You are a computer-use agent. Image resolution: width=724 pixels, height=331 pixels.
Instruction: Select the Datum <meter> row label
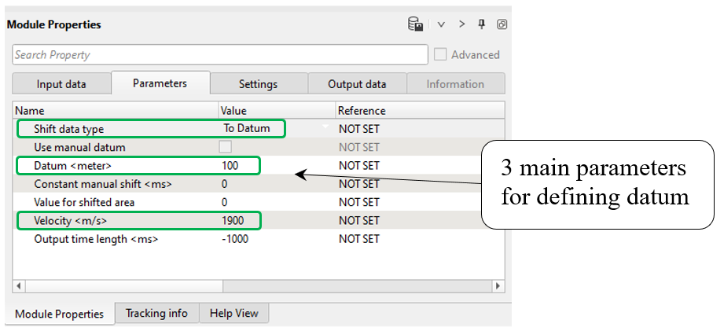click(72, 165)
